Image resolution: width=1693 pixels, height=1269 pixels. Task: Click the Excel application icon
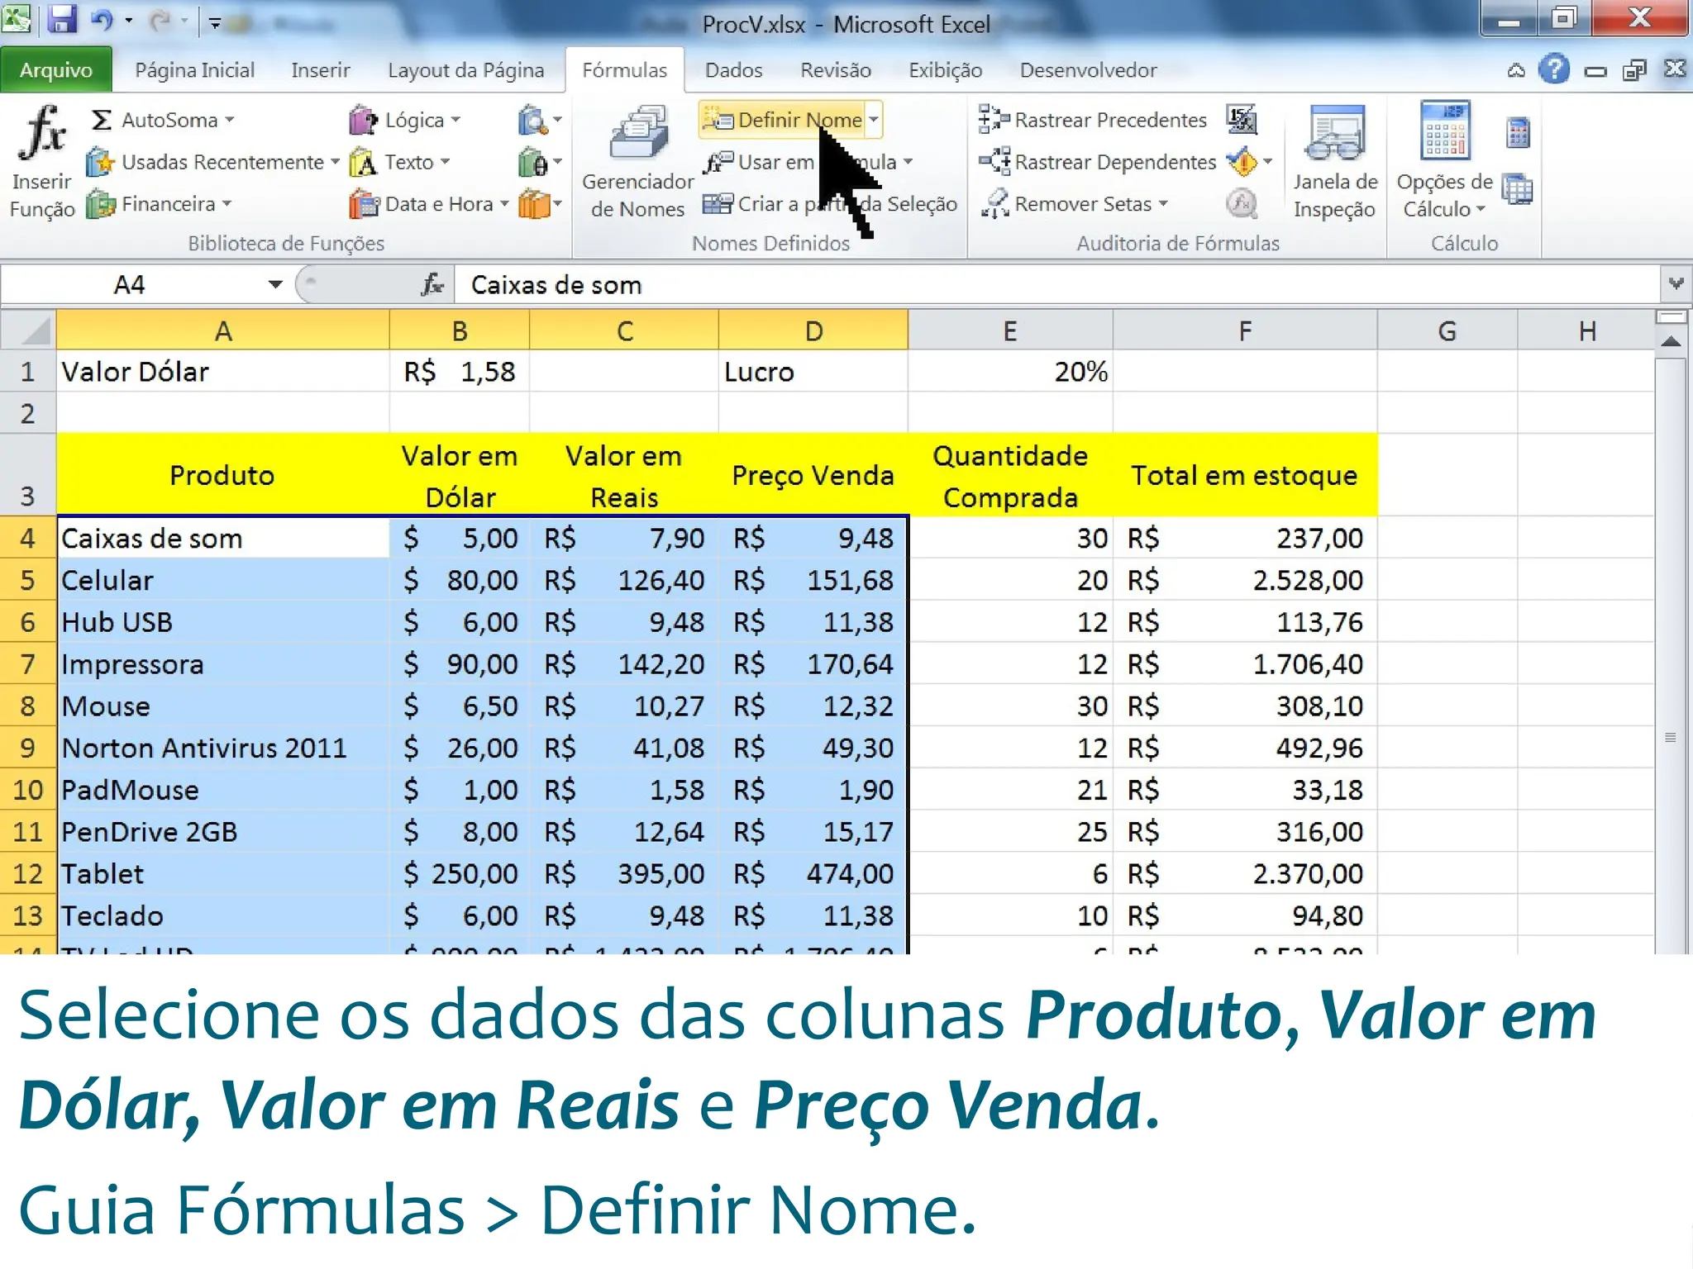(16, 19)
